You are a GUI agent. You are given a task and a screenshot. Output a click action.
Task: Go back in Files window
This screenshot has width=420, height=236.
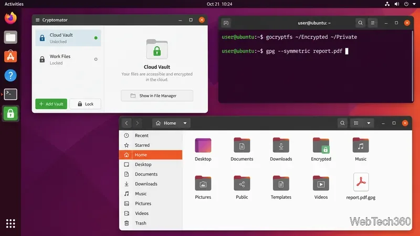[x=127, y=123]
